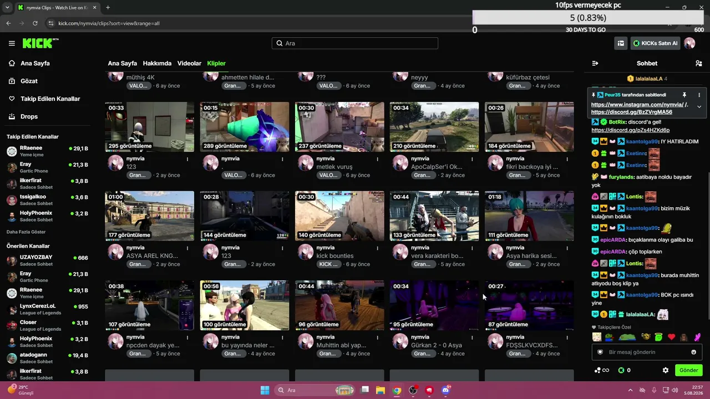Viewport: 710px width, 399px height.
Task: Open Closer recommended channel
Action: point(47,325)
